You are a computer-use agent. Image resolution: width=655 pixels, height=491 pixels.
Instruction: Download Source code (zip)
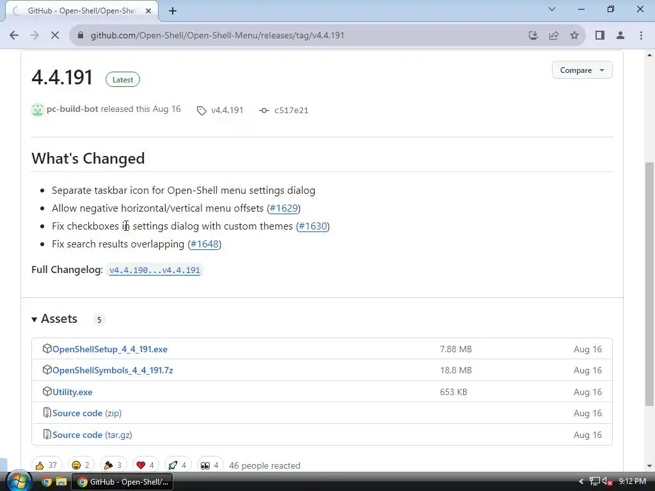tap(87, 413)
